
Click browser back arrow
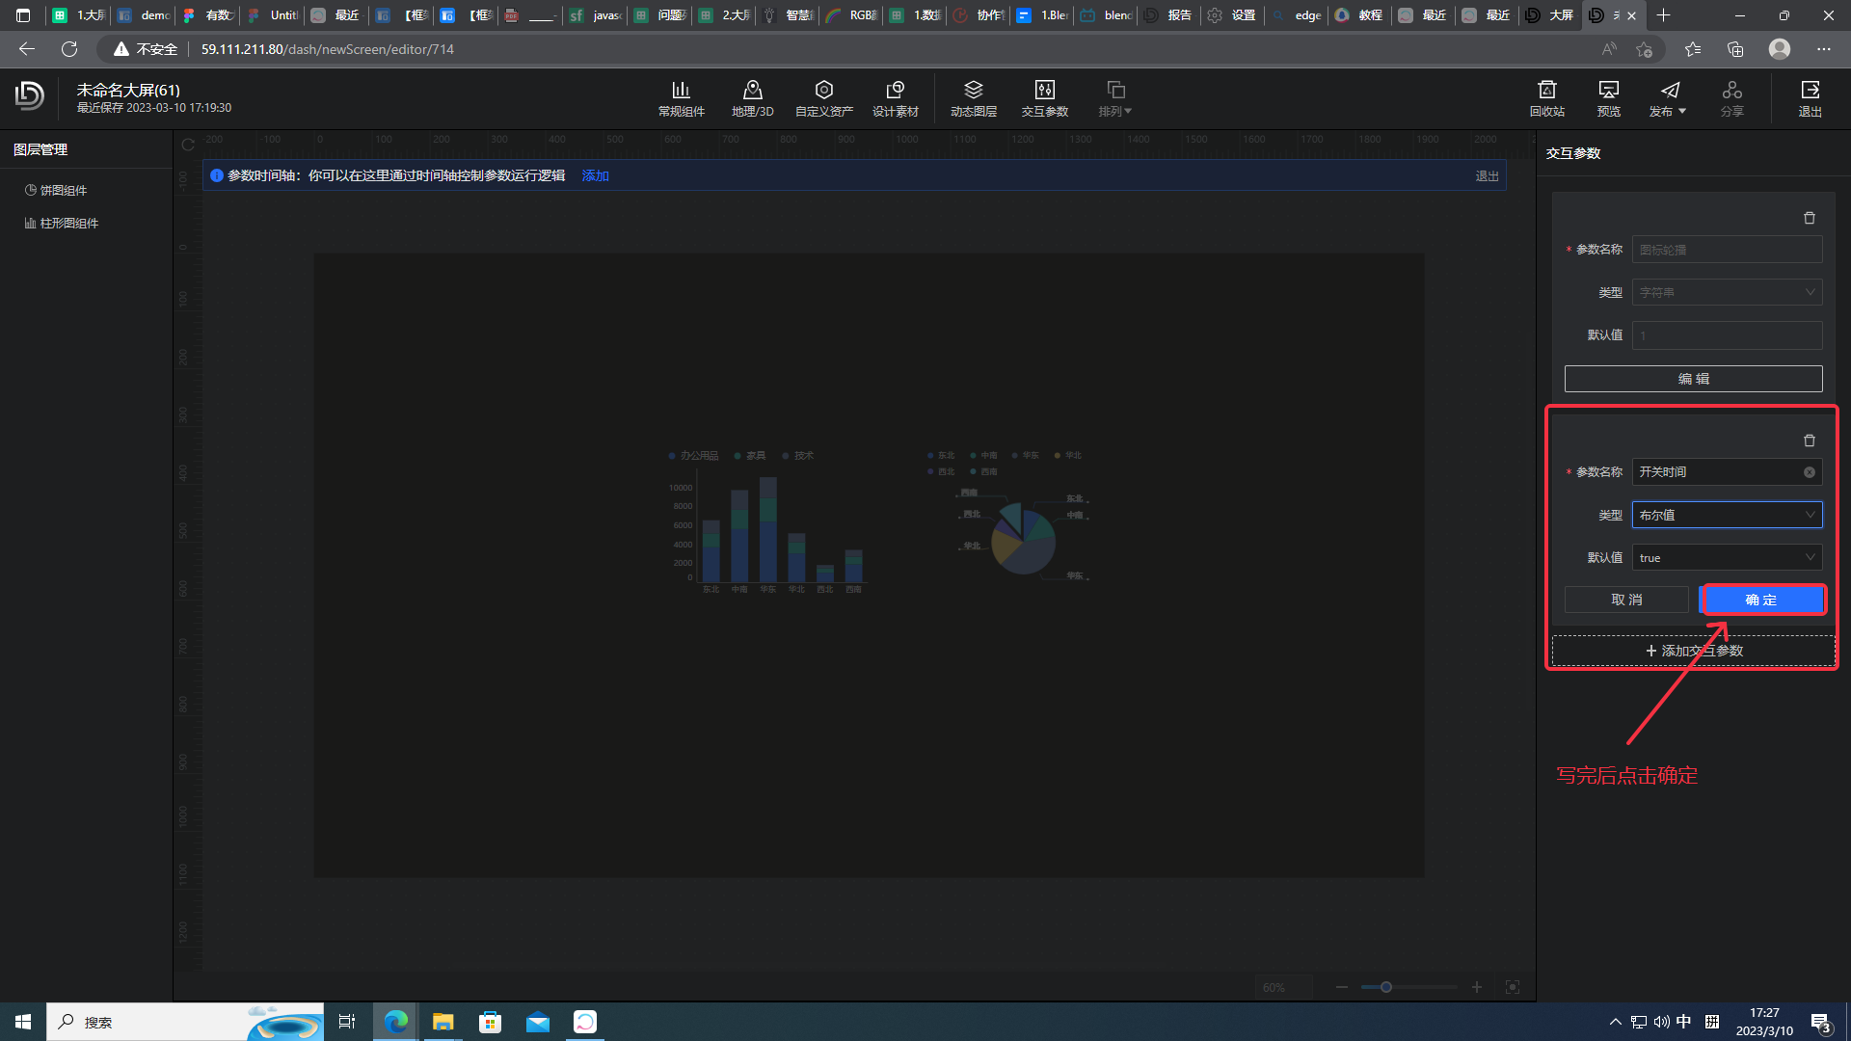[x=27, y=49]
